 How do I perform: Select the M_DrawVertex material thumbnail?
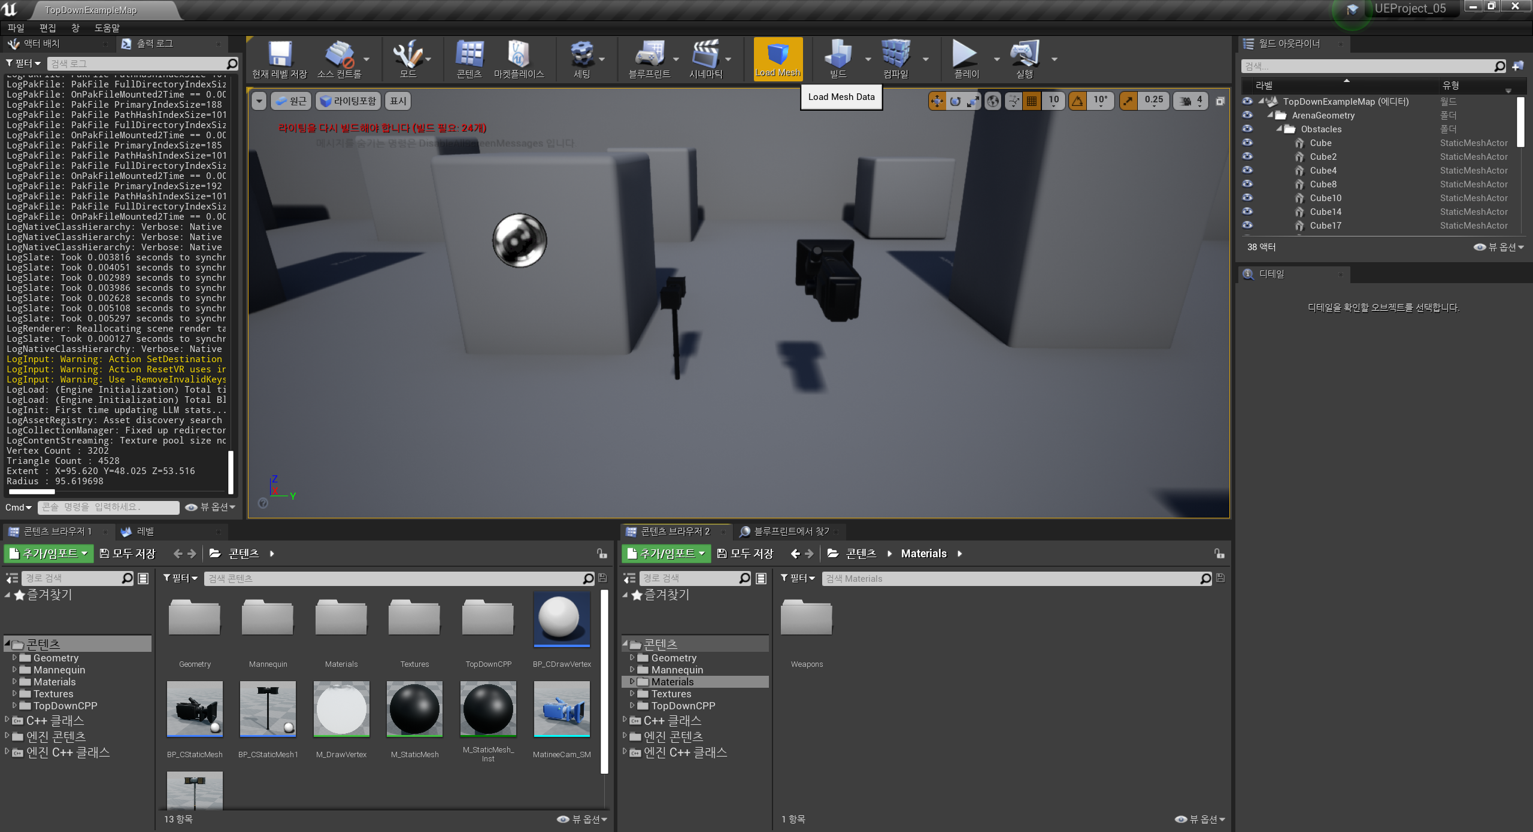pos(341,709)
